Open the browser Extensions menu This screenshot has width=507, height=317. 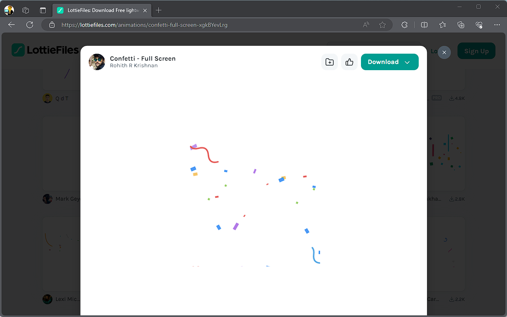pos(405,25)
